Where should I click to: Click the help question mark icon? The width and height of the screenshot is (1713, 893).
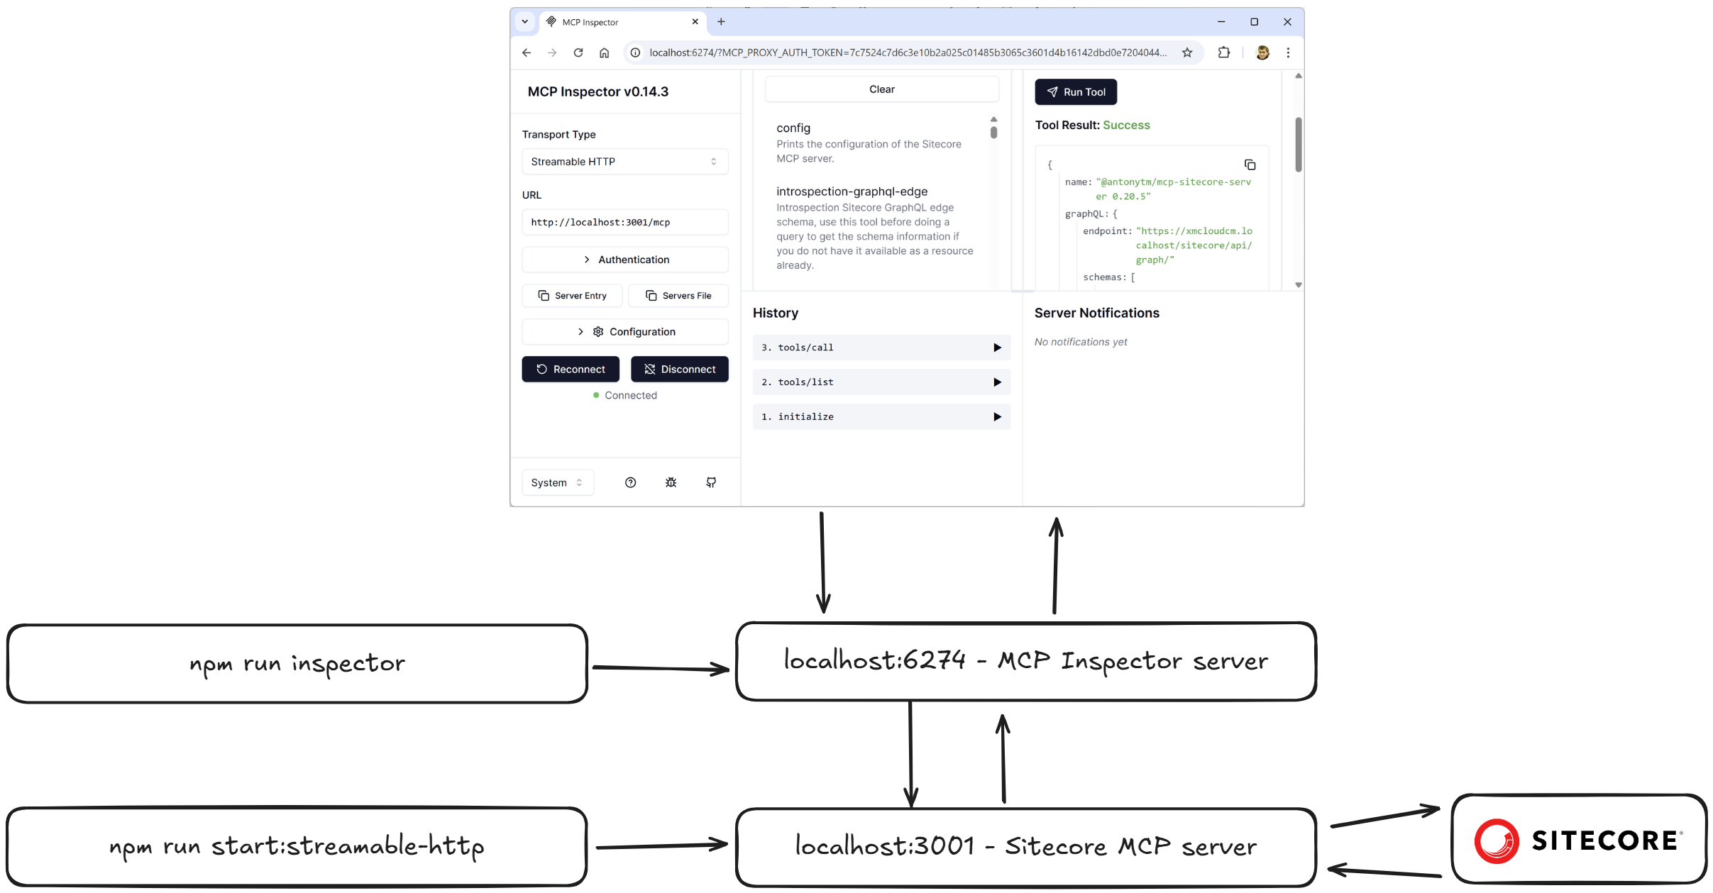click(x=630, y=482)
